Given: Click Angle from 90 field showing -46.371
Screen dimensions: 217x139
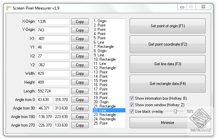Looking at the screenshot, I should click(x=45, y=108).
